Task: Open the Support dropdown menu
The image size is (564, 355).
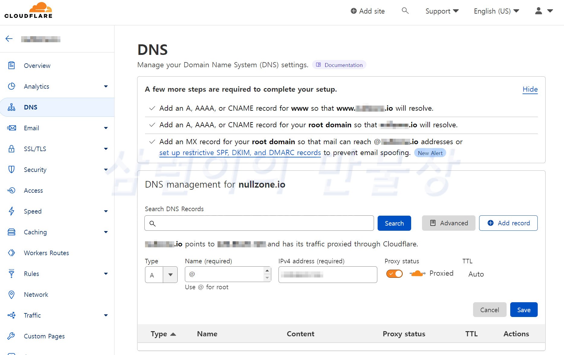Action: (x=442, y=11)
